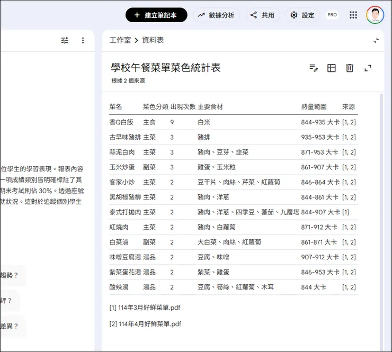Expand table to fullscreen icon

pyautogui.click(x=368, y=68)
